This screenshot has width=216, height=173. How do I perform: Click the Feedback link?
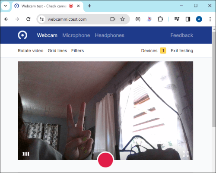click(182, 35)
